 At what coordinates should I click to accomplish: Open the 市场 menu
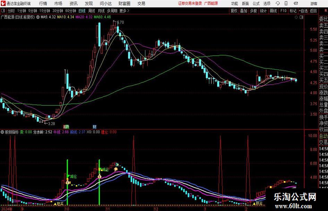(x=58, y=3)
